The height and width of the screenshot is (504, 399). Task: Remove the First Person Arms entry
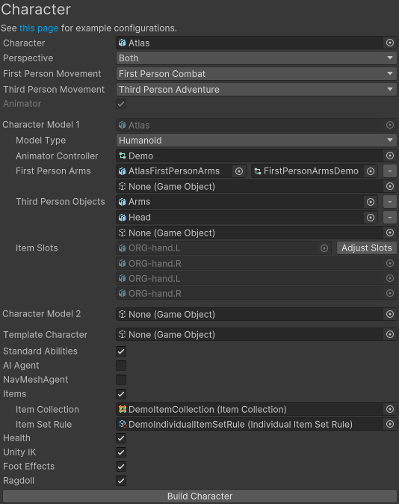tap(390, 171)
